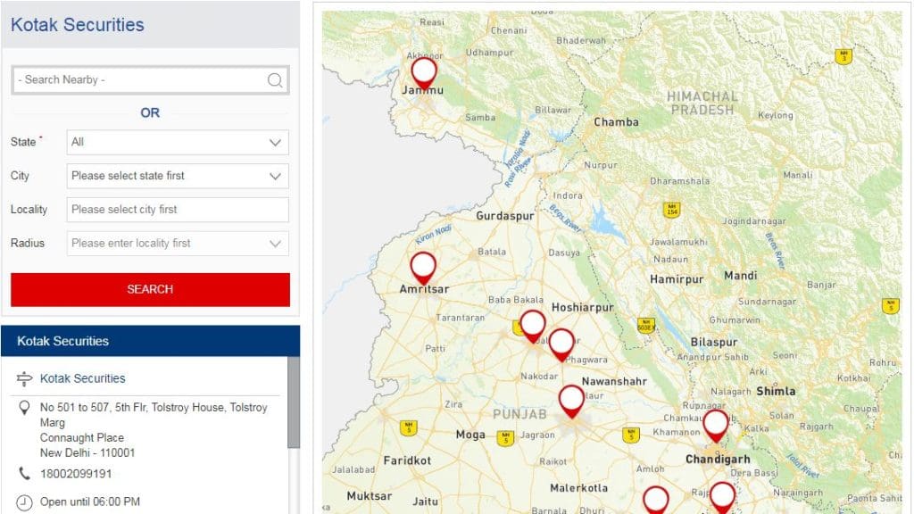Click the Tolstoy House address text
Screen dimensions: 914x514
coord(154,430)
